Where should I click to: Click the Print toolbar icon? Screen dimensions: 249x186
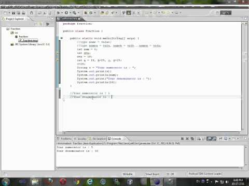click(x=23, y=13)
